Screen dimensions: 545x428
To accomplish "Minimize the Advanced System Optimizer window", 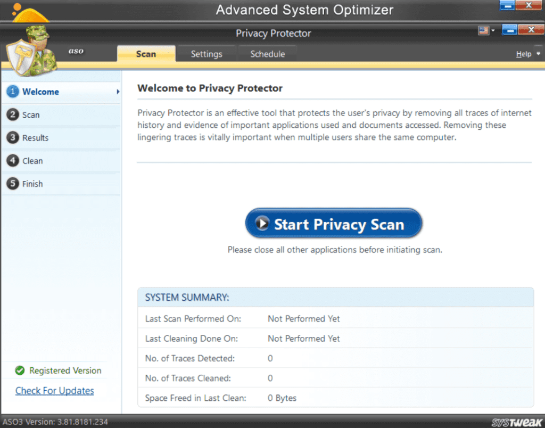I will point(507,5).
